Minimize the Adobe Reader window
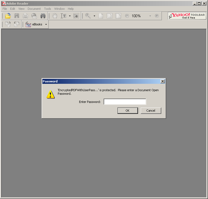Viewport: 208px width, 199px height. pos(195,4)
